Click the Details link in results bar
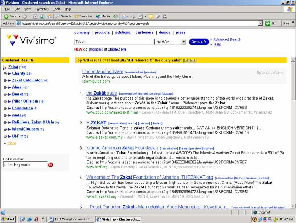296x223 pixels. coord(189,60)
